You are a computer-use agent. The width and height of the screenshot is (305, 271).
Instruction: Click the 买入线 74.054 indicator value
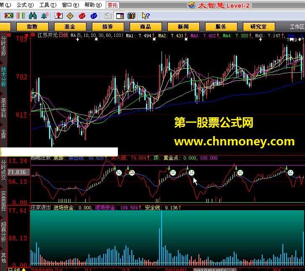(130, 158)
